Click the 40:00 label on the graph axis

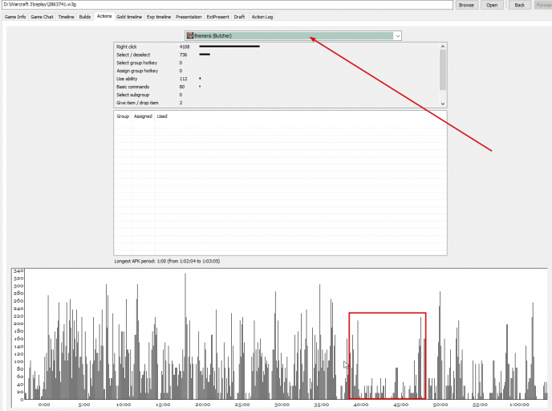[x=361, y=405]
